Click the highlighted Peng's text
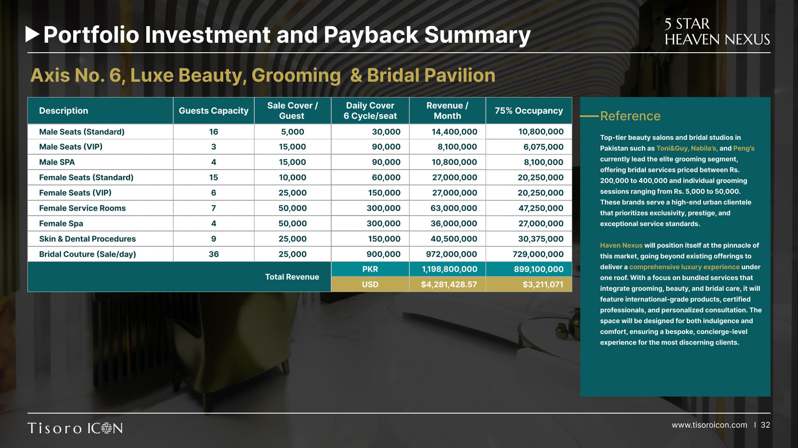The image size is (798, 448). (744, 149)
